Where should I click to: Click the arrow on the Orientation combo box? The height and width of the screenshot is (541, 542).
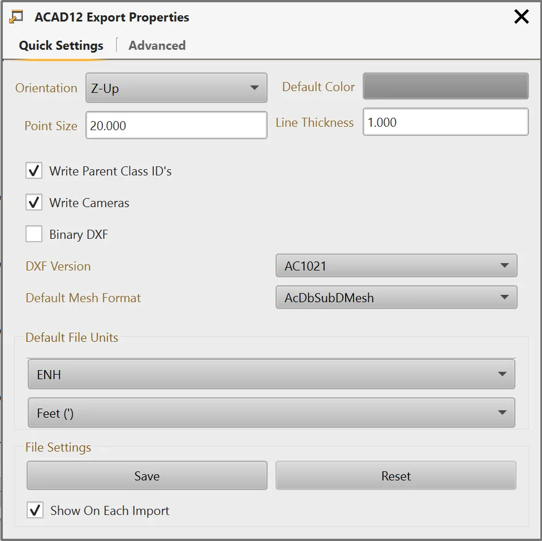[x=255, y=88]
